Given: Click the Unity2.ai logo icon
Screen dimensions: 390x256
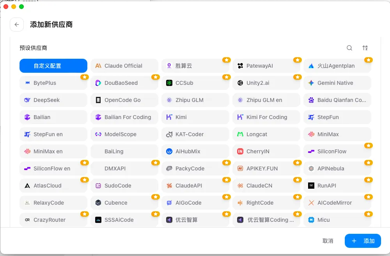Looking at the screenshot, I should coord(240,83).
